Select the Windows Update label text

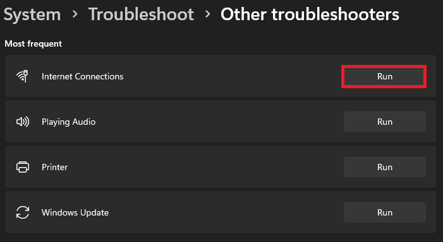click(x=75, y=212)
